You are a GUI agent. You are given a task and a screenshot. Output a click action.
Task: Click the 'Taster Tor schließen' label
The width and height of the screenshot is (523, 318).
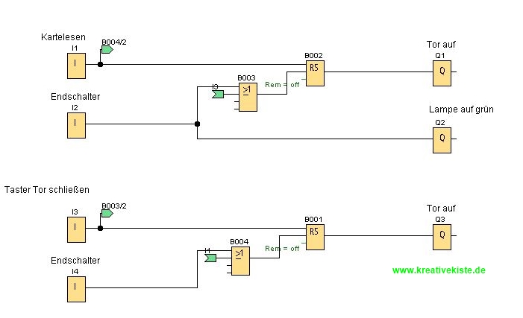(x=47, y=190)
